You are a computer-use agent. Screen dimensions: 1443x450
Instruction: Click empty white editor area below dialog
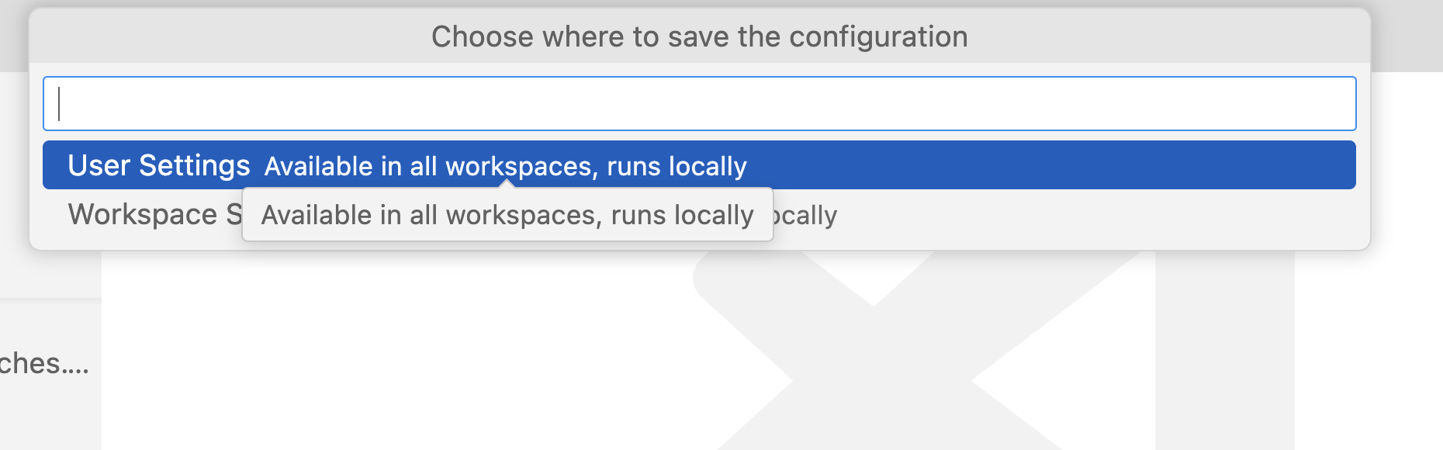coord(388,349)
